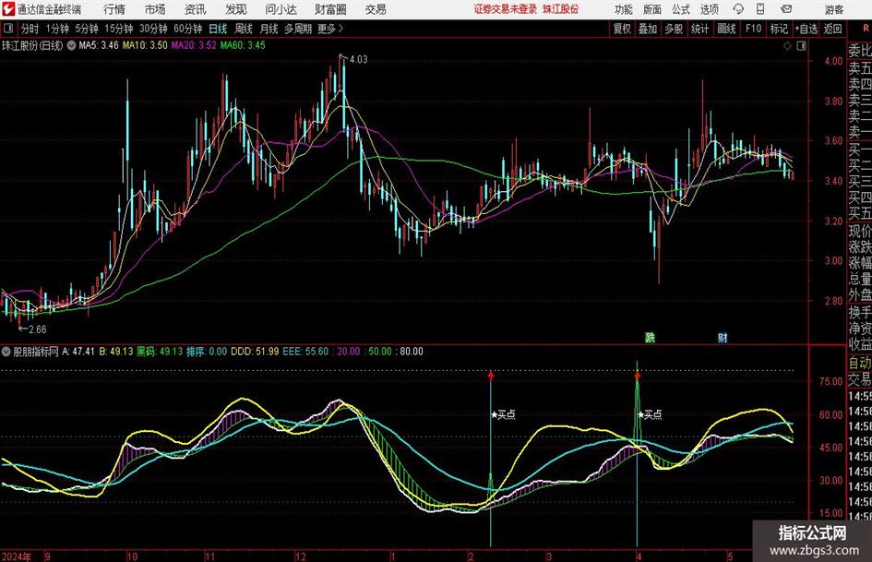Click the 统计 statistics button
The height and width of the screenshot is (562, 872).
[x=699, y=29]
